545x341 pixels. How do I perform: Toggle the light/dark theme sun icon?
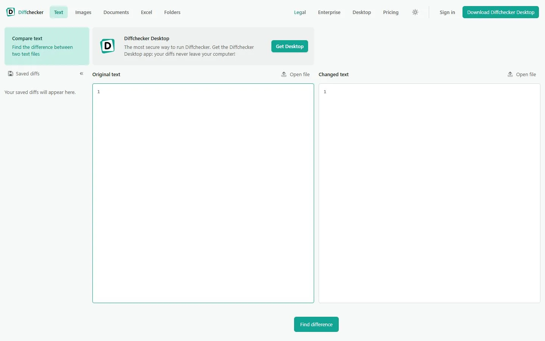coord(415,12)
